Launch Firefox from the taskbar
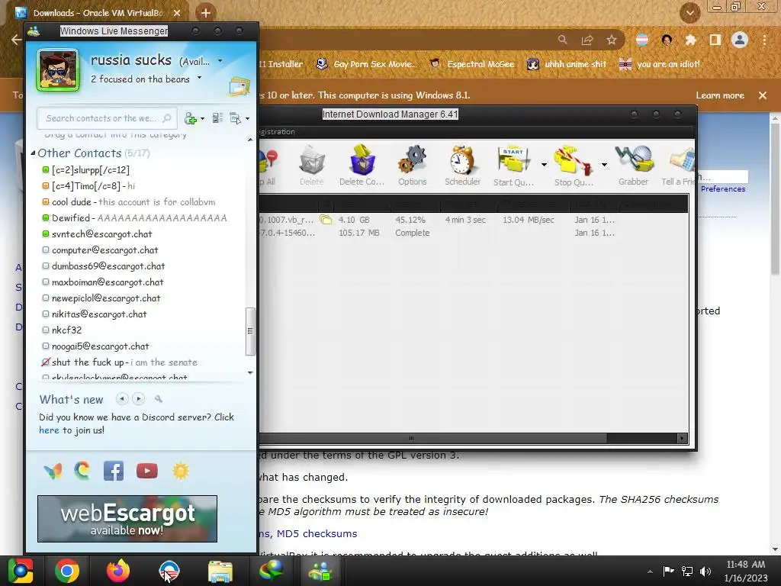Viewport: 781px width, 586px height. click(118, 571)
